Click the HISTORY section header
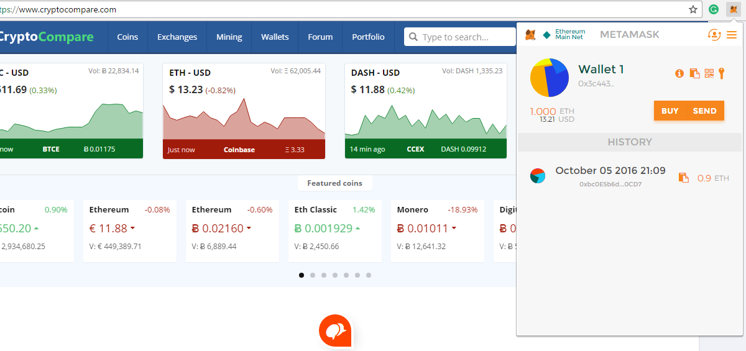The height and width of the screenshot is (351, 746). [629, 142]
